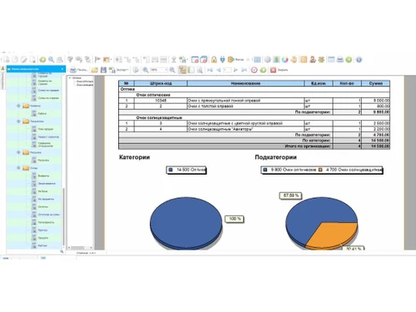Click the orange legend swatch for 4 700 Очки солнцезащитные
The image size is (416, 312).
pyautogui.click(x=320, y=170)
